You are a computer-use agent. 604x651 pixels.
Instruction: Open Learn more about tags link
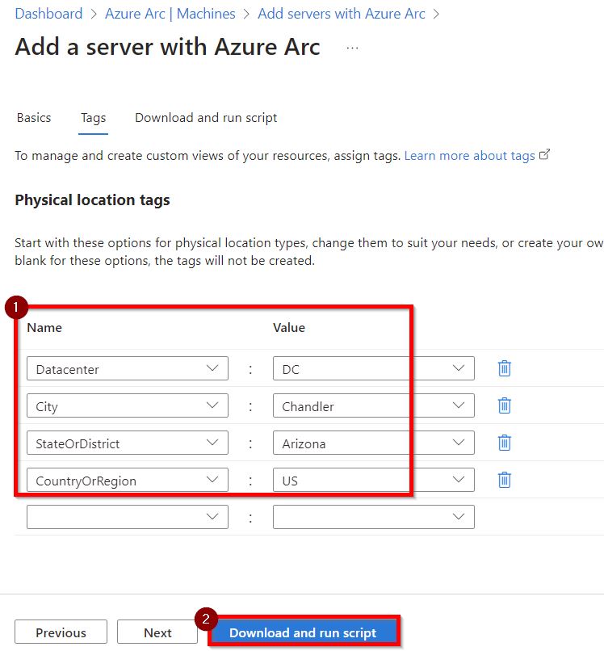tap(477, 156)
